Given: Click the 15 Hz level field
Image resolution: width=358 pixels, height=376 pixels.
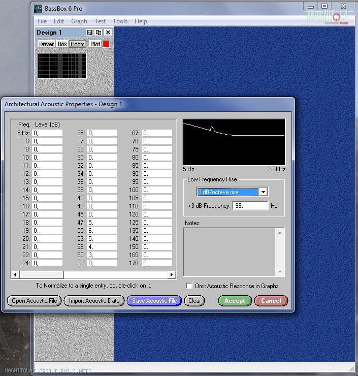Looking at the screenshot, I should tap(47, 198).
